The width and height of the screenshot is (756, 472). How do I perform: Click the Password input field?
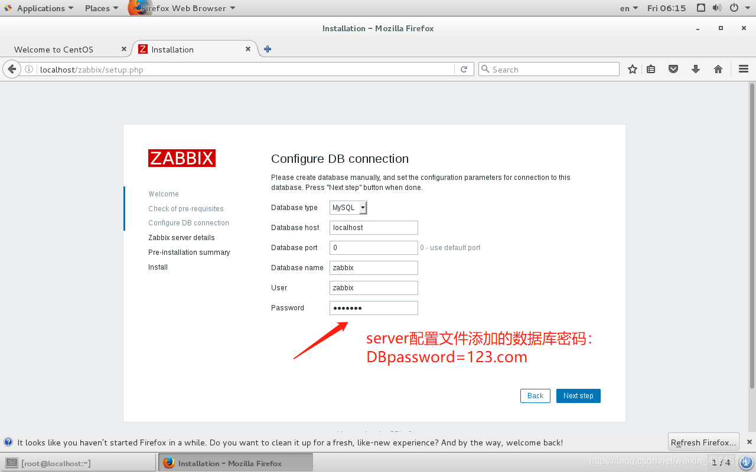point(374,308)
